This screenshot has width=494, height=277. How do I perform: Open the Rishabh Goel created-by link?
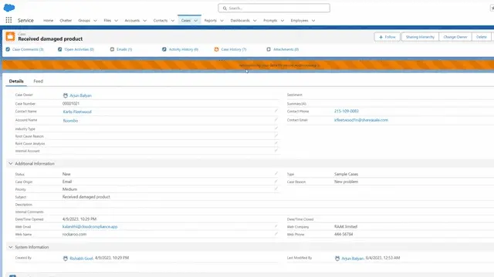click(x=81, y=259)
